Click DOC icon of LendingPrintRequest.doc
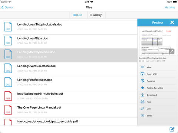This screenshot has width=178, height=133. point(8,82)
